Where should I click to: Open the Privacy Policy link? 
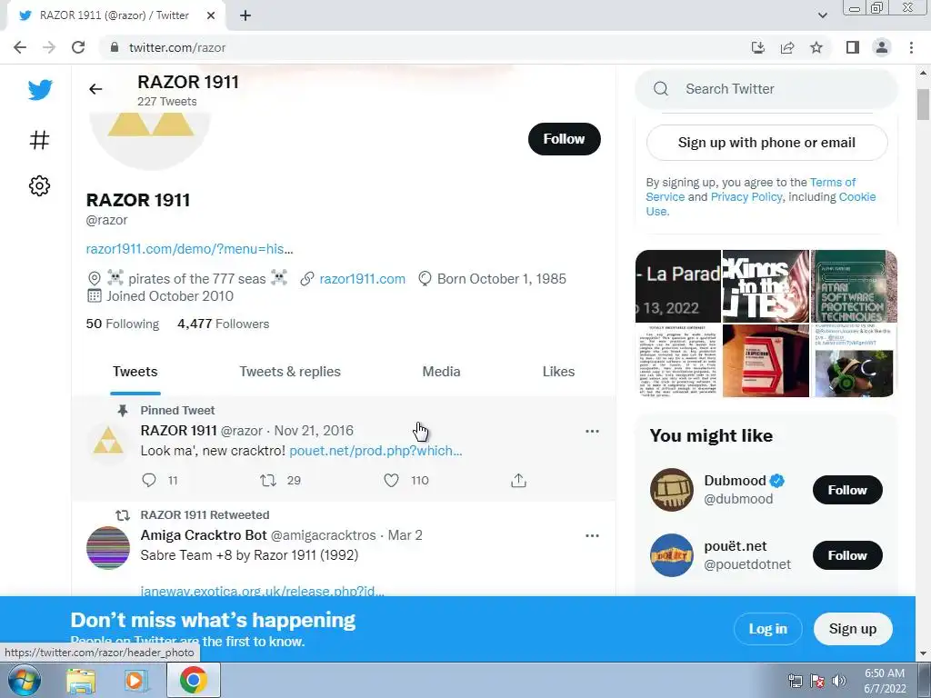pyautogui.click(x=746, y=196)
